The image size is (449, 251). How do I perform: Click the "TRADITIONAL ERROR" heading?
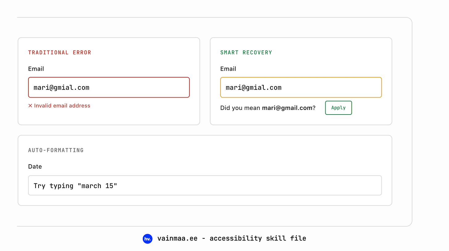coord(60,52)
